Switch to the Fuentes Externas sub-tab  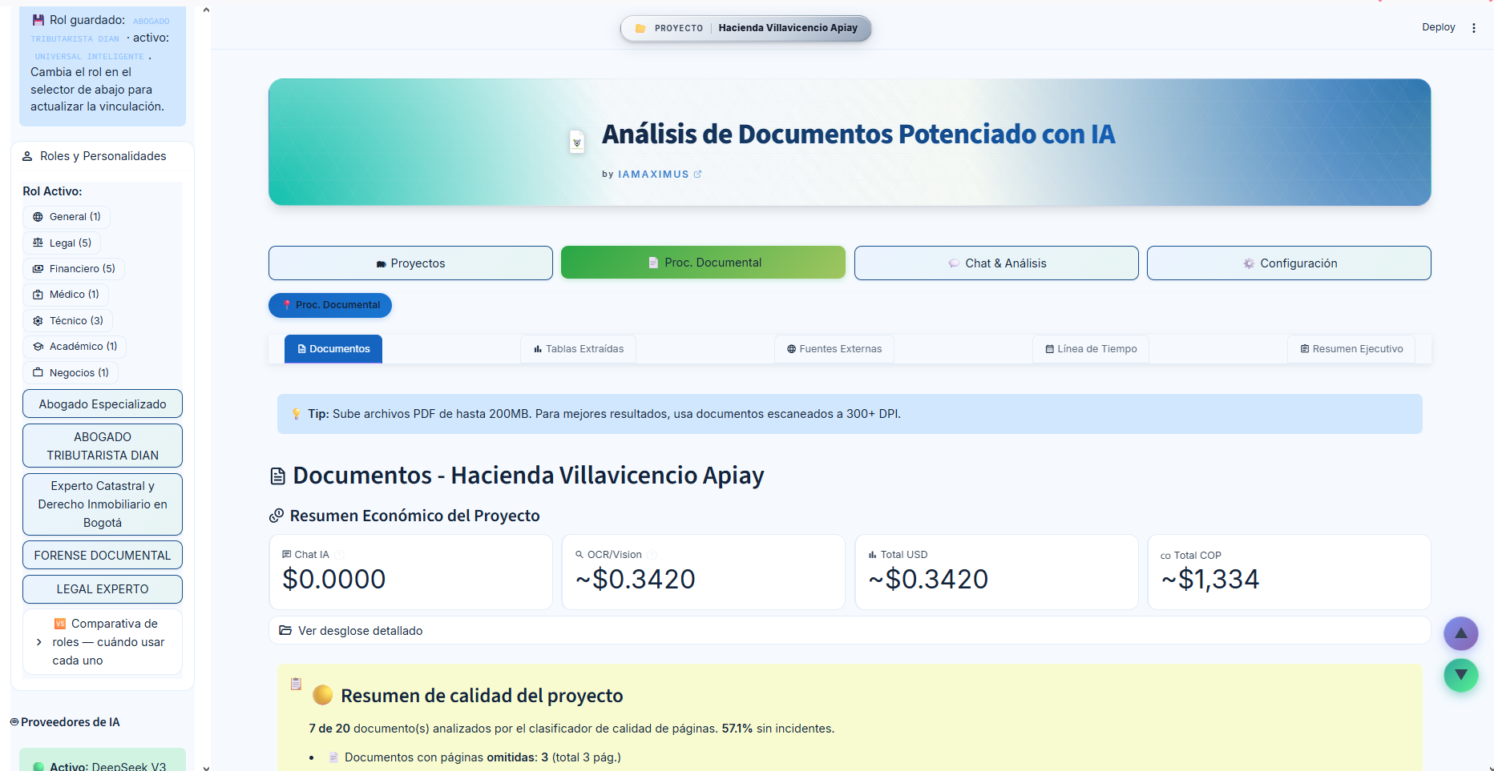click(x=834, y=349)
